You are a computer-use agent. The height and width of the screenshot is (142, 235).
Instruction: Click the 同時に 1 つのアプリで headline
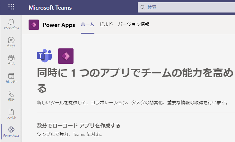coord(135,80)
